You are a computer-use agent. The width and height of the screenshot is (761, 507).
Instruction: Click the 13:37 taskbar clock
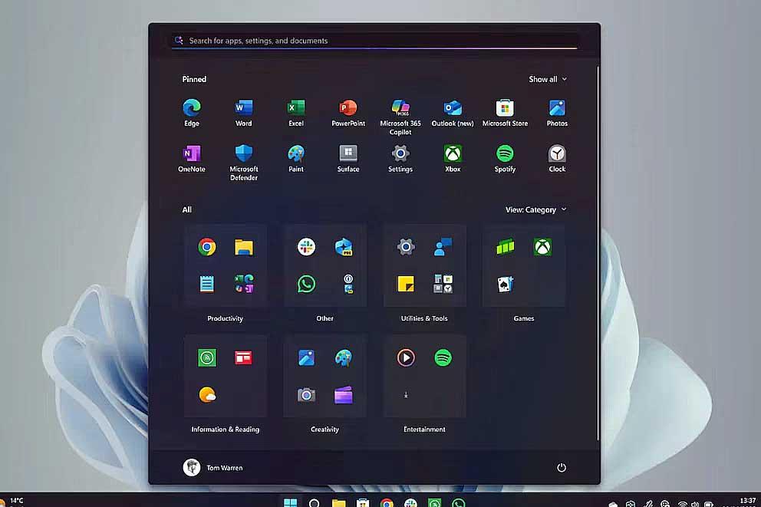(747, 501)
